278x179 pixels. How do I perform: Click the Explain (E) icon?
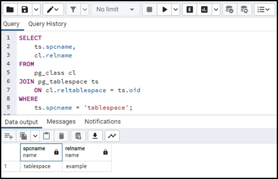pos(189,10)
